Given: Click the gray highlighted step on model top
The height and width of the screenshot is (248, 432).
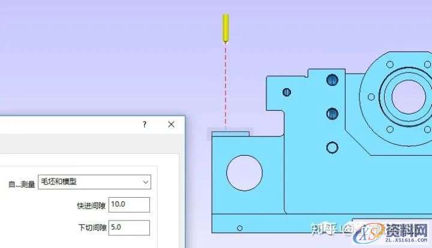Looking at the screenshot, I should point(230,134).
